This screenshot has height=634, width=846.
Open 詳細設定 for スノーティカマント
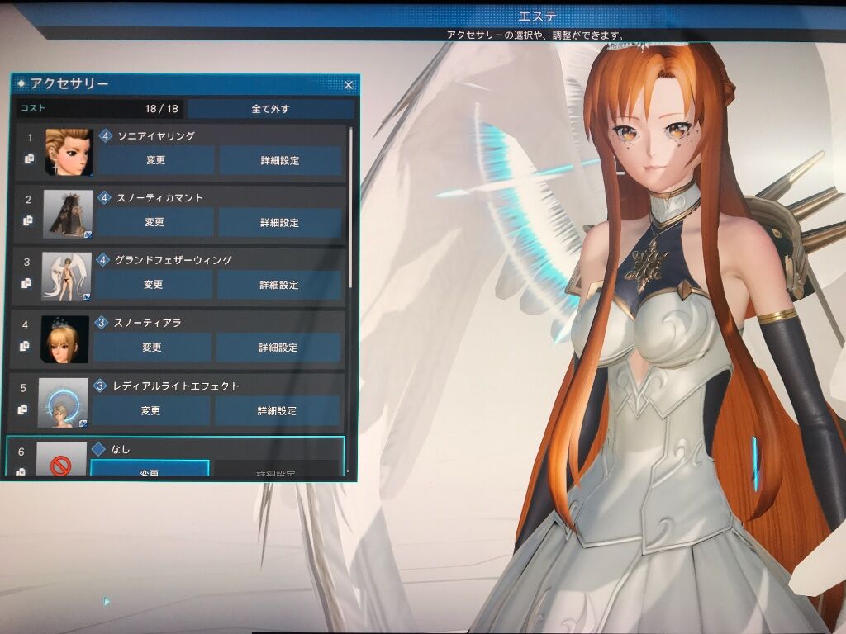[x=279, y=223]
